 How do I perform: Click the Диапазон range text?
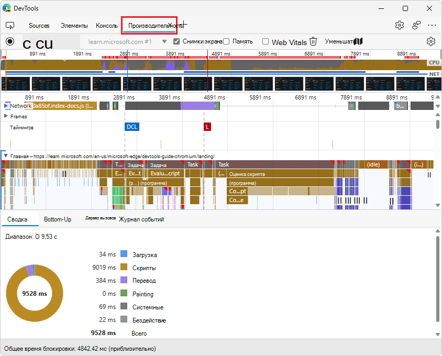pyautogui.click(x=31, y=237)
